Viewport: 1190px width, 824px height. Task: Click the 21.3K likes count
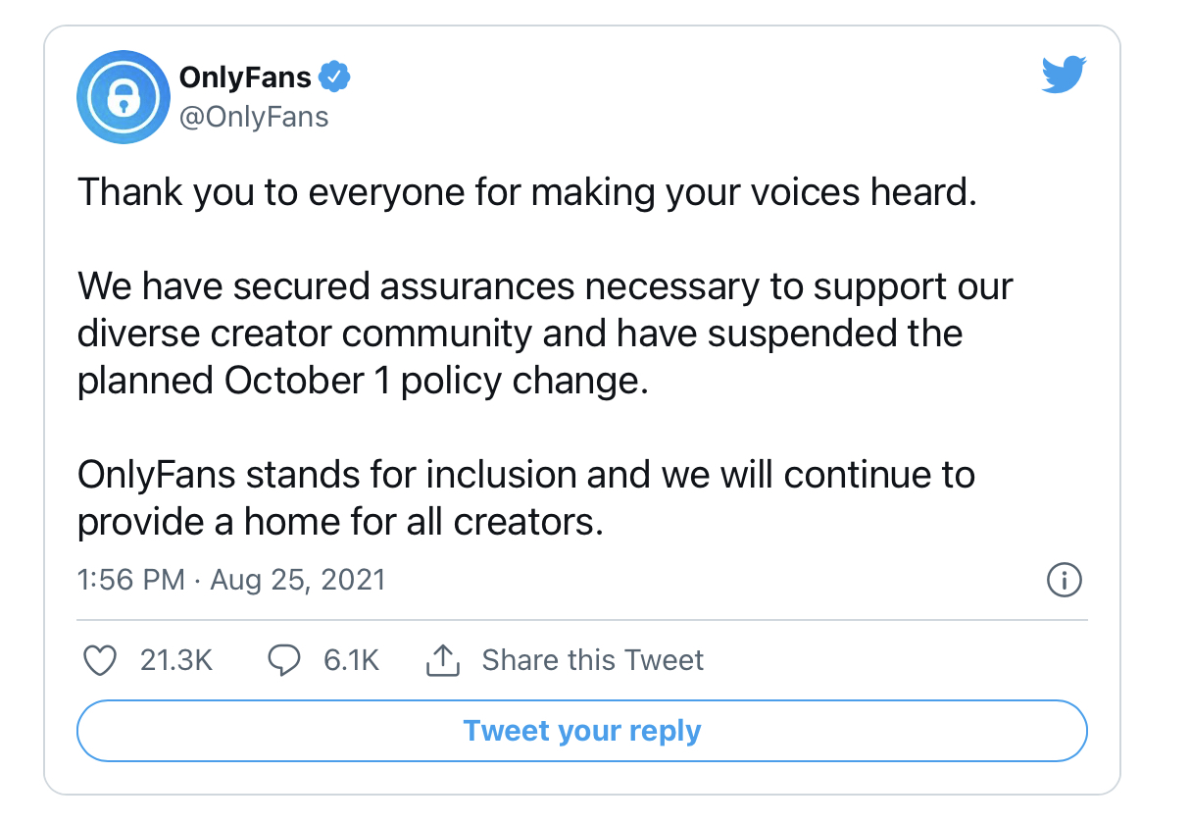click(176, 660)
